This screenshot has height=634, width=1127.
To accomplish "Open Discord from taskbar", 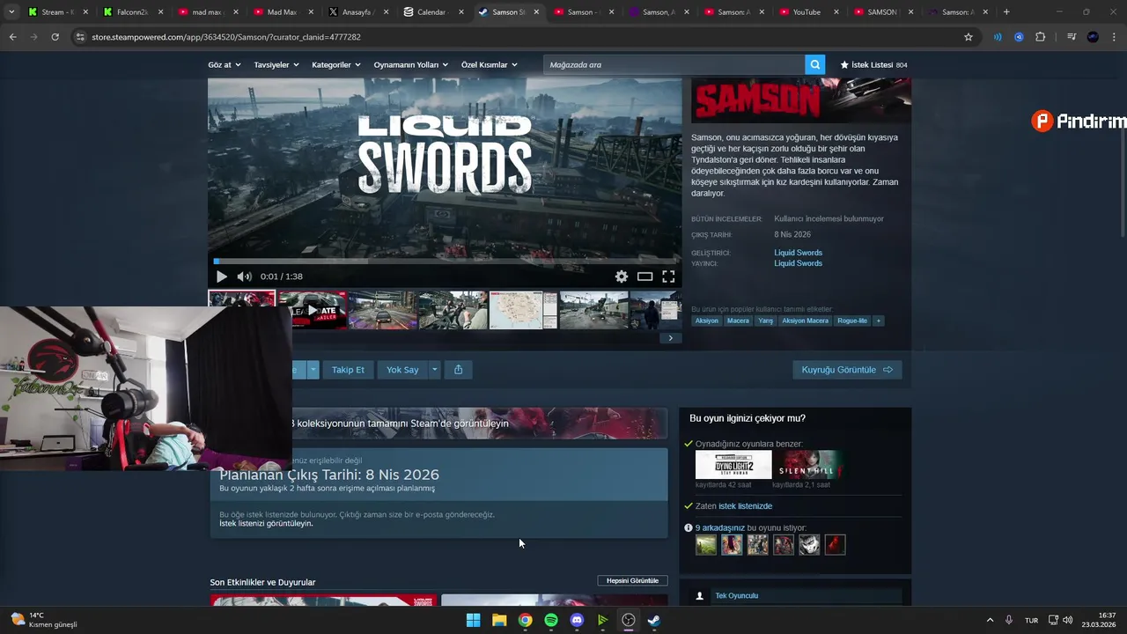I will (577, 620).
